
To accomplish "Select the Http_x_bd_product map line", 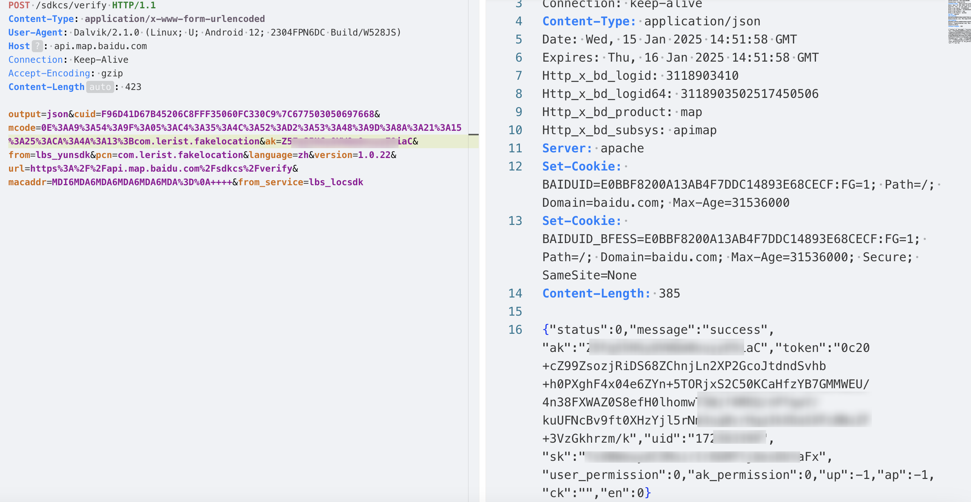I will 622,112.
